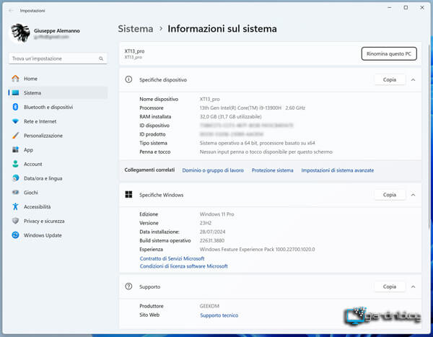This screenshot has width=433, height=337.
Task: Click the Windows 11 Pro edition value
Action: pyautogui.click(x=216, y=214)
